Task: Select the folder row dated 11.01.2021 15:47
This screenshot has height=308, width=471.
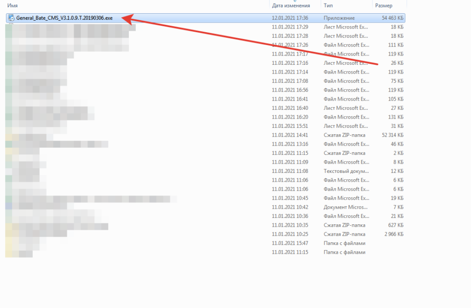Action: [205, 243]
